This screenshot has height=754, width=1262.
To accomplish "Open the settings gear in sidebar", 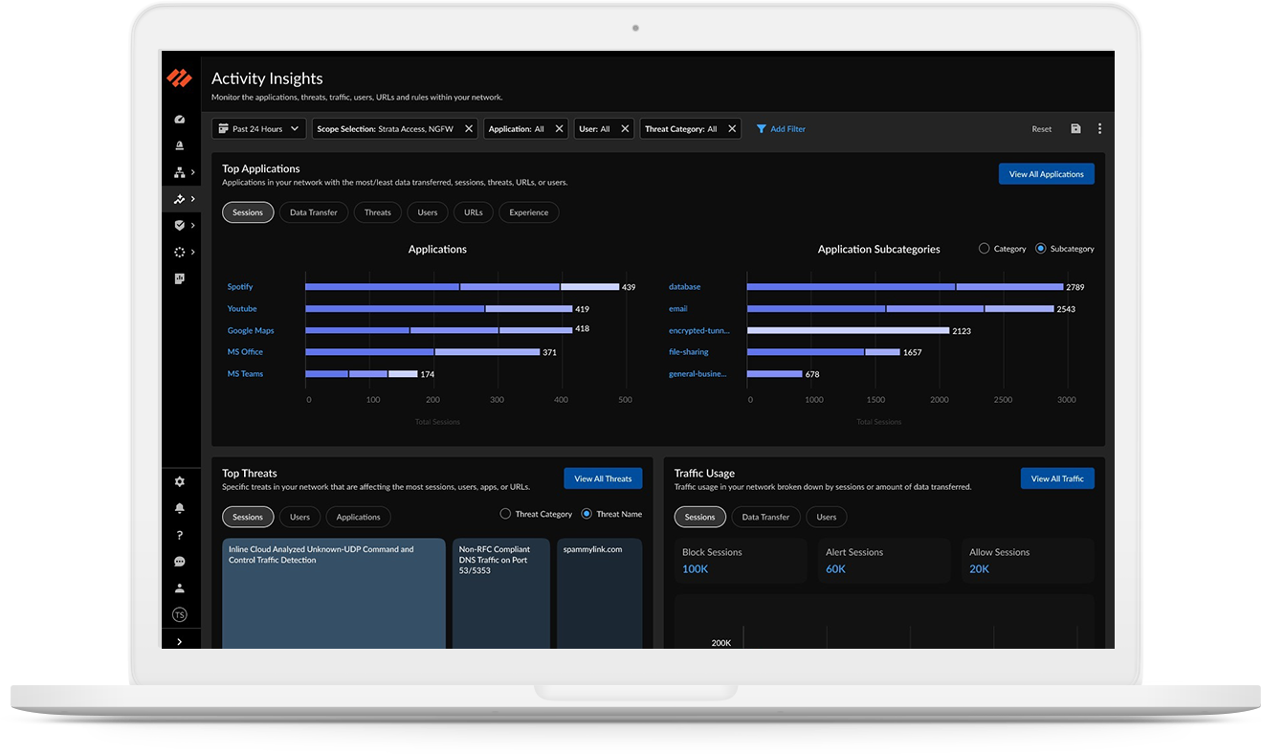I will (180, 482).
